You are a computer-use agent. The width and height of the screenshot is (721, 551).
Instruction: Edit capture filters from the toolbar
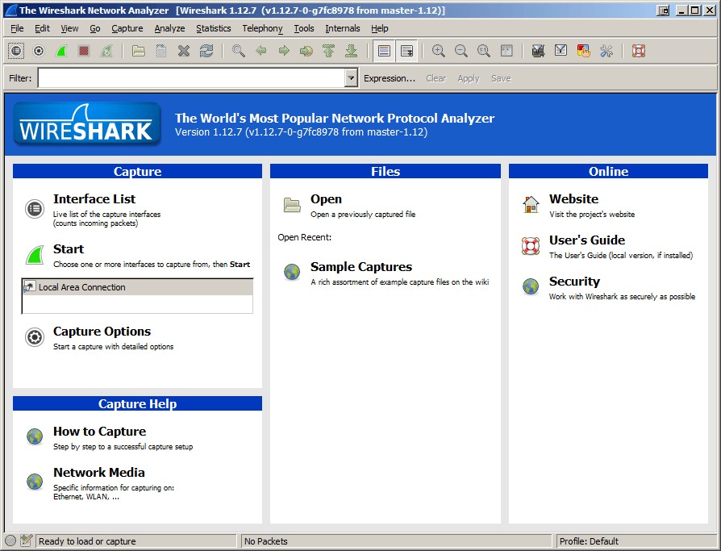tap(538, 51)
